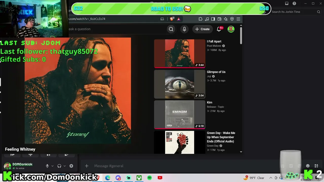Click the YouTube search magnifier icon
324x182 pixels.
[171, 29]
